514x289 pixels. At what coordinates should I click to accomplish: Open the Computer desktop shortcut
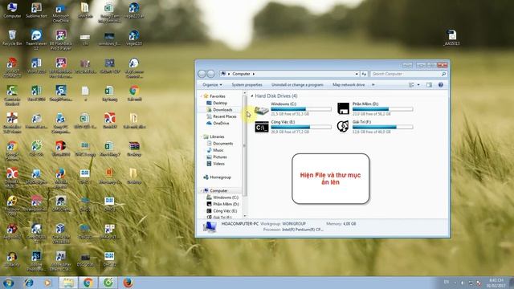12,10
